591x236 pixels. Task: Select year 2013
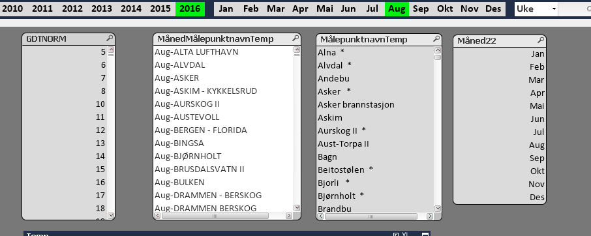coord(101,9)
